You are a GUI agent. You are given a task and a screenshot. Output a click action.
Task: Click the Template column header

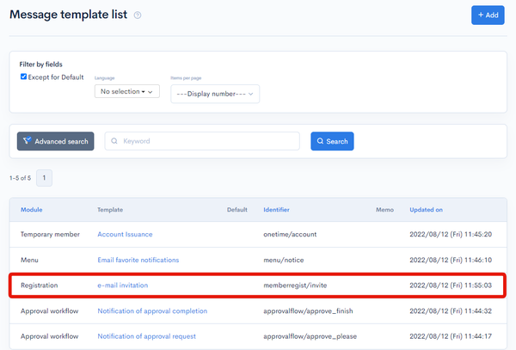[x=110, y=210]
